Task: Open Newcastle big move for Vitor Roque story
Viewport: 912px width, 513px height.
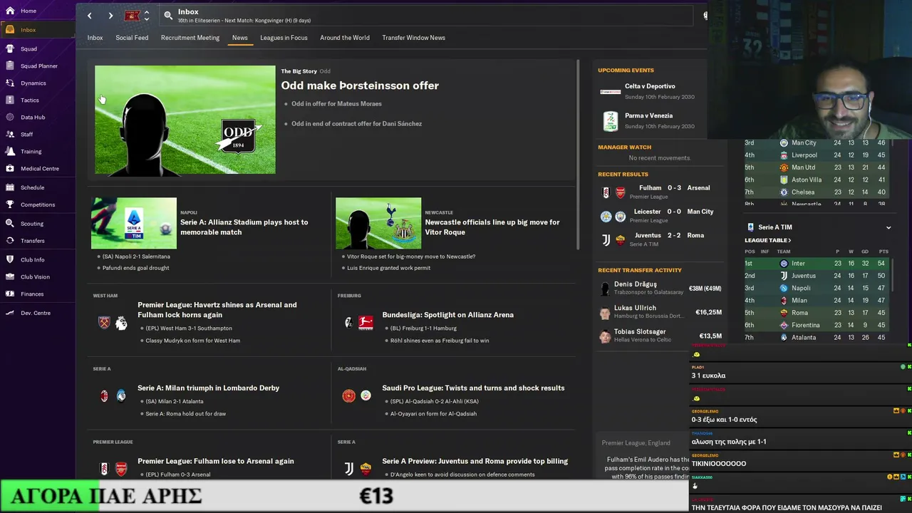Action: (x=492, y=227)
